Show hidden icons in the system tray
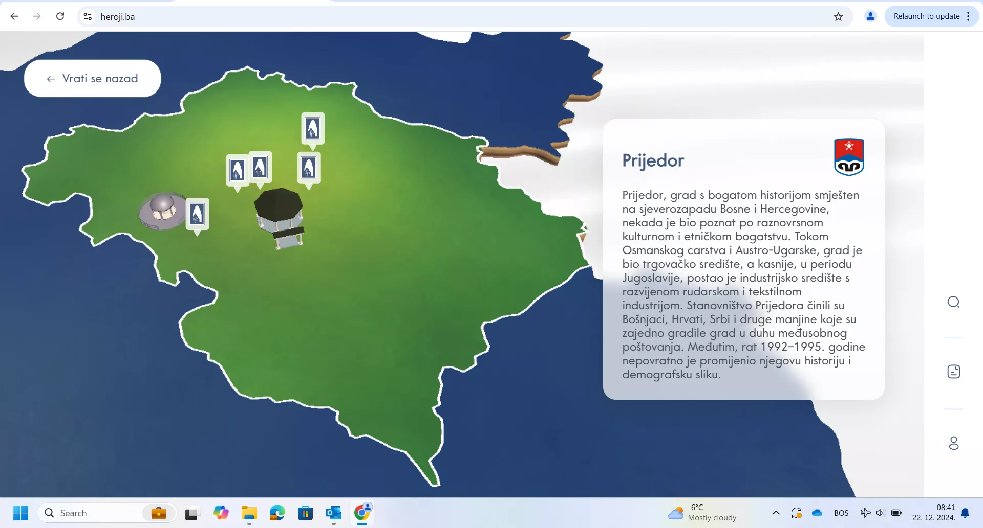The height and width of the screenshot is (528, 983). [776, 513]
